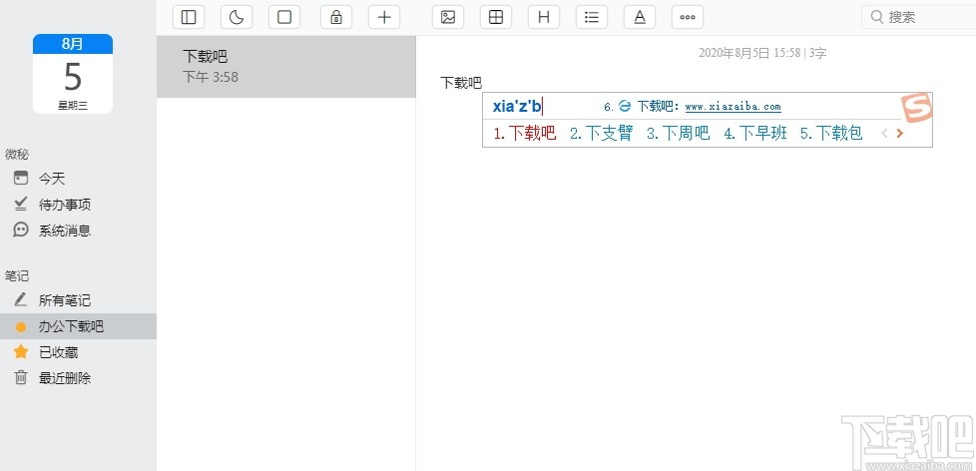The image size is (976, 471).
Task: Open more options three-dot icon
Action: tap(688, 17)
